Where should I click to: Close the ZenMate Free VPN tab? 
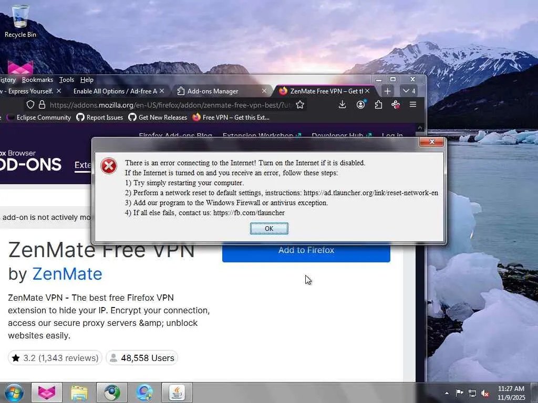[367, 91]
